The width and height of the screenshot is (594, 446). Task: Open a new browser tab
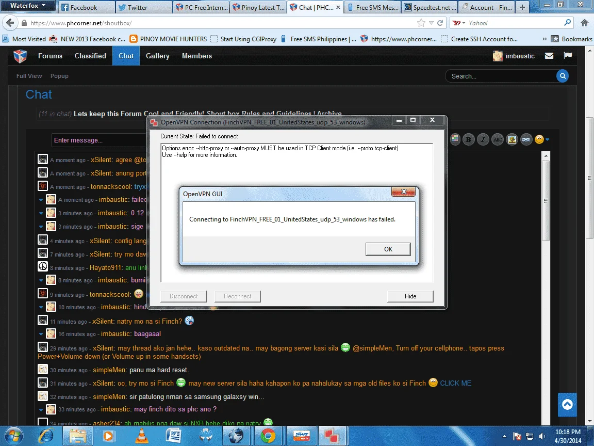click(x=522, y=7)
